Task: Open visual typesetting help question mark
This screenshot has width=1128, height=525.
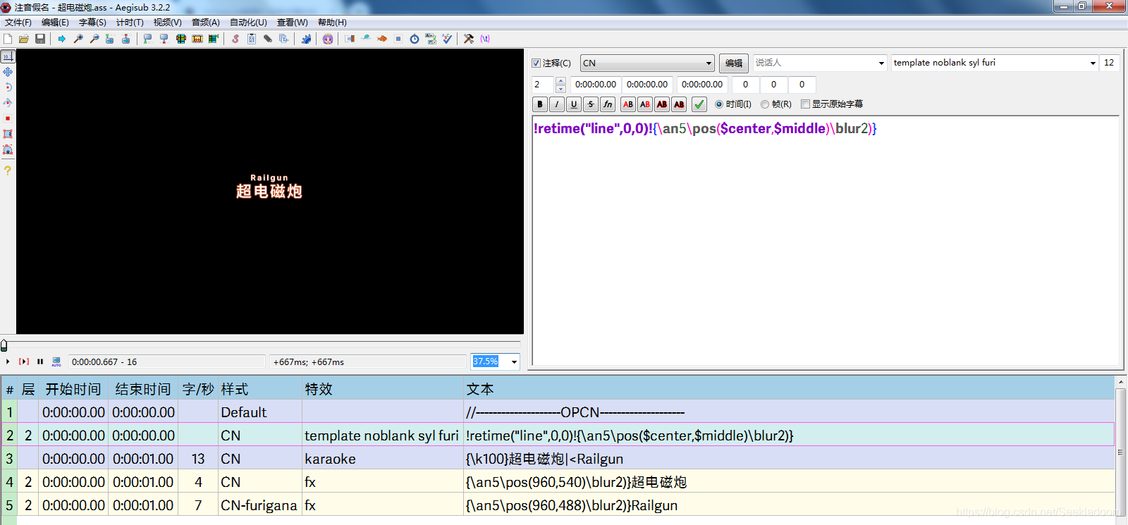Action: click(x=8, y=170)
